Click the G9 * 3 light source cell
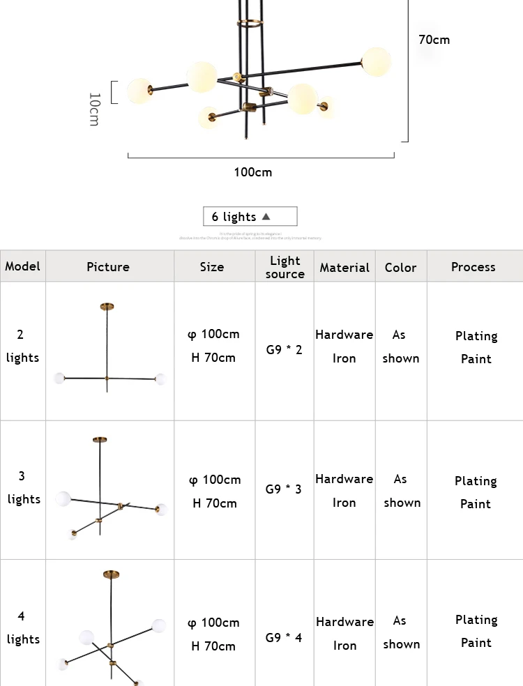The height and width of the screenshot is (686, 523). point(285,490)
